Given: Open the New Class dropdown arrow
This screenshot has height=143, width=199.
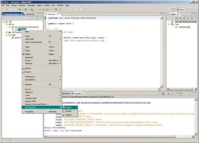Looking at the screenshot, I should 50,10.
